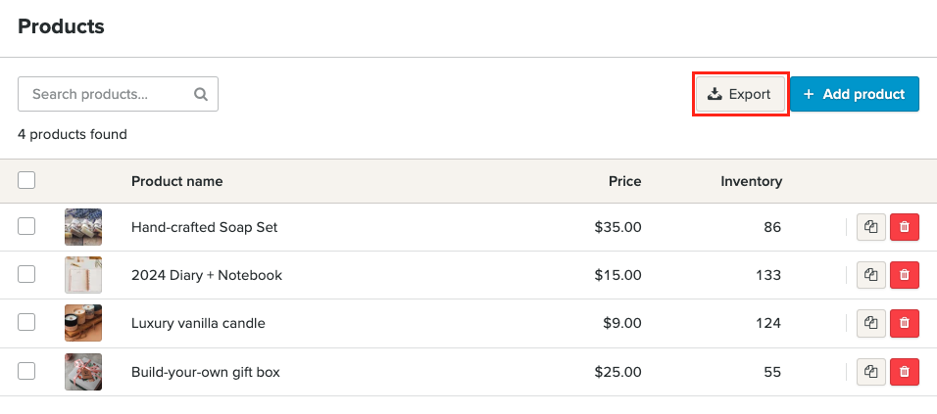This screenshot has height=414, width=937.
Task: Check the Hand-crafted Soap Set checkbox
Action: click(x=26, y=226)
